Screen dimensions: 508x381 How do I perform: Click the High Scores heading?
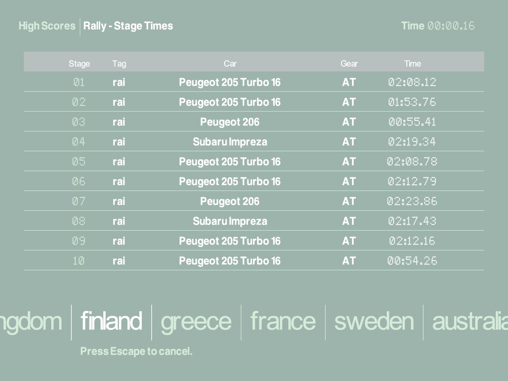[47, 26]
